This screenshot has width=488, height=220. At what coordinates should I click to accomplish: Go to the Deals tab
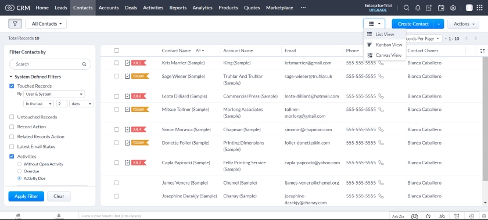tap(131, 8)
